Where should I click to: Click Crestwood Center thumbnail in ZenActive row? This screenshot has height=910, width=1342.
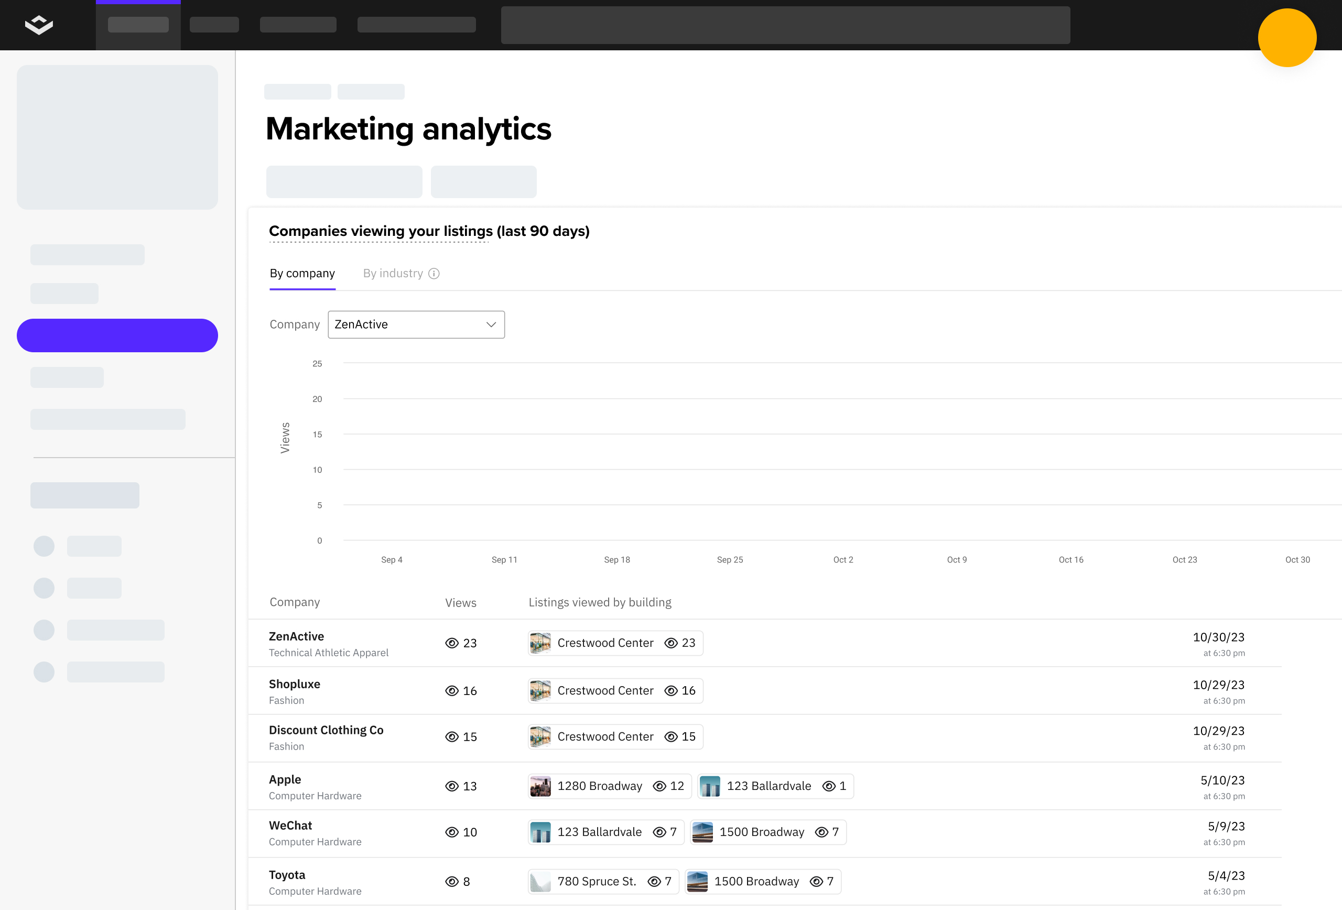540,643
